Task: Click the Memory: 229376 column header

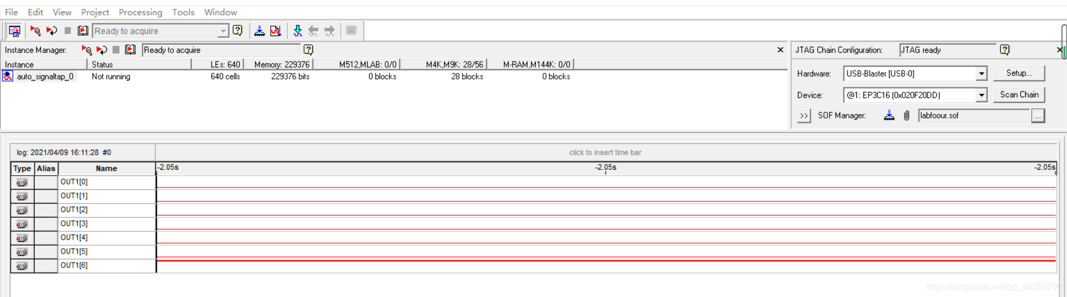Action: coord(279,65)
